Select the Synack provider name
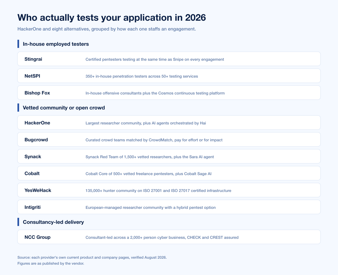The height and width of the screenshot is (275, 338). tap(33, 157)
